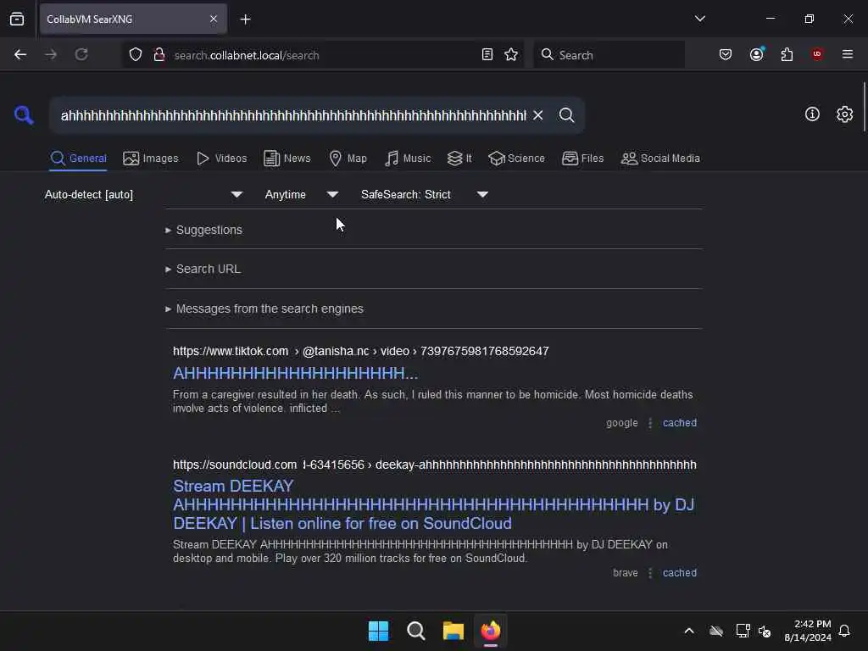Screen dimensions: 868x651
Task: Open the notifications bell icon
Action: tap(845, 631)
